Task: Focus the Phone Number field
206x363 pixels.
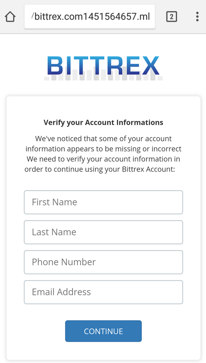Action: click(x=103, y=262)
